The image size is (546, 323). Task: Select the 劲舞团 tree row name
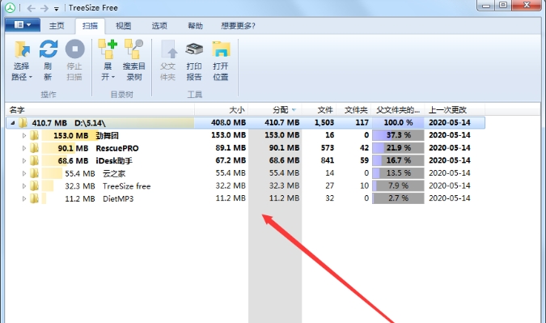coord(108,135)
